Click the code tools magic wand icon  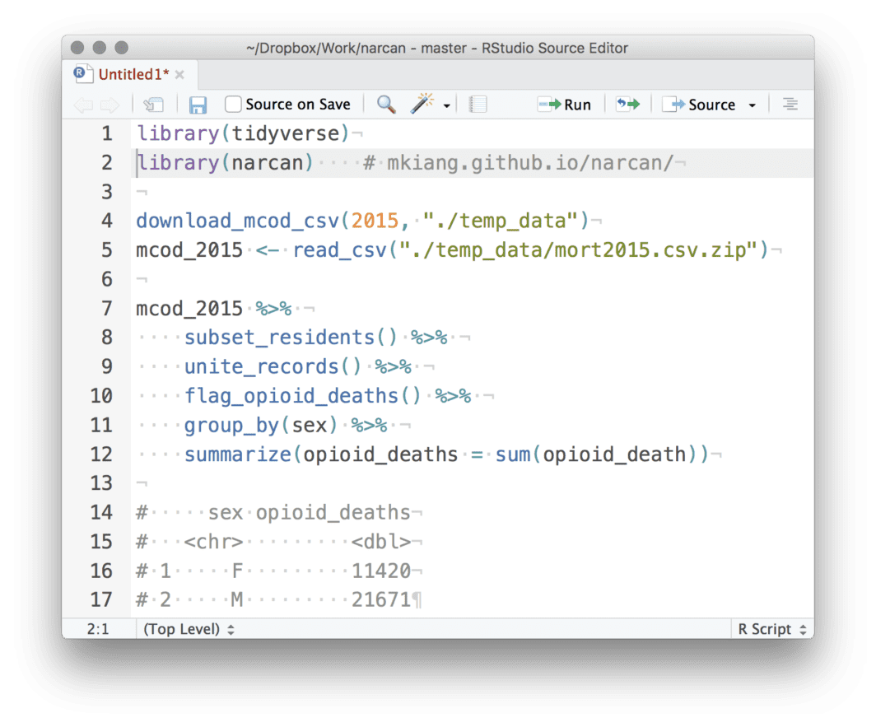[x=422, y=104]
